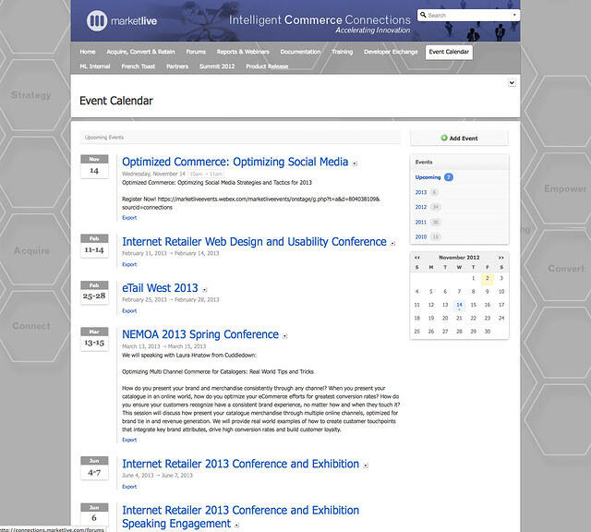Open the search field dropdown arrow
Viewport: 591px width, 532px height.
514,15
